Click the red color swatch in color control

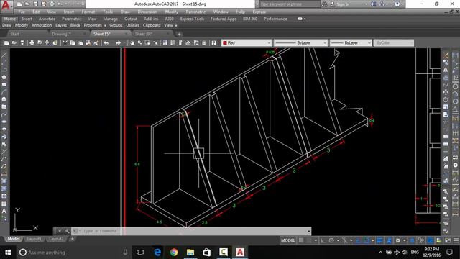pyautogui.click(x=225, y=43)
